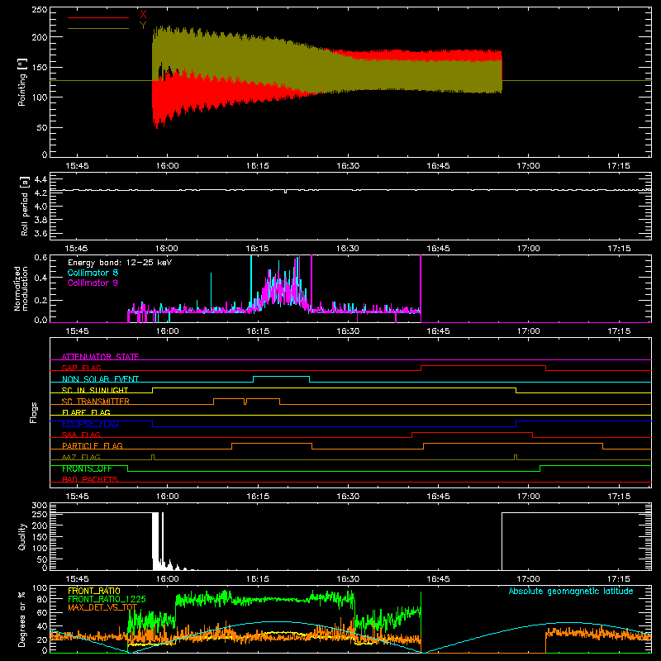Click the 0.2 tick on modulation axis

40,301
